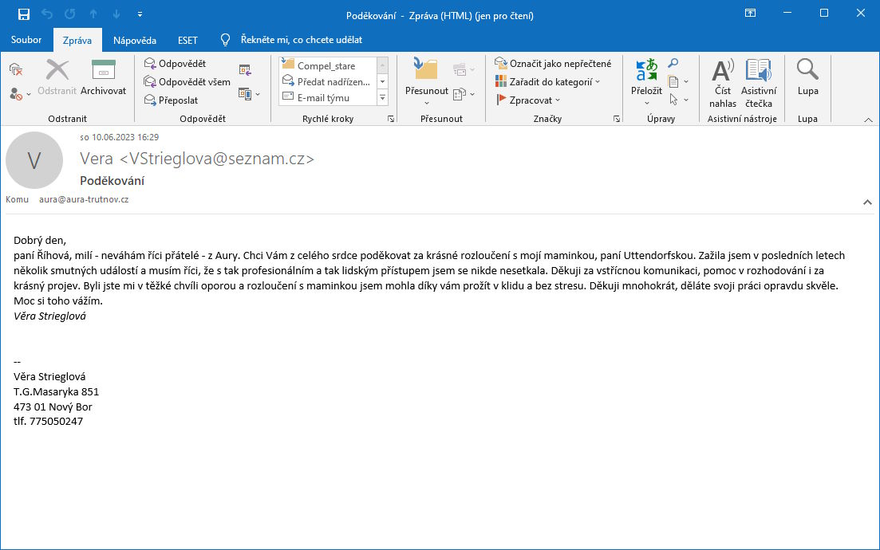Click the Save icon in title bar
Image resolution: width=880 pixels, height=550 pixels.
click(23, 14)
